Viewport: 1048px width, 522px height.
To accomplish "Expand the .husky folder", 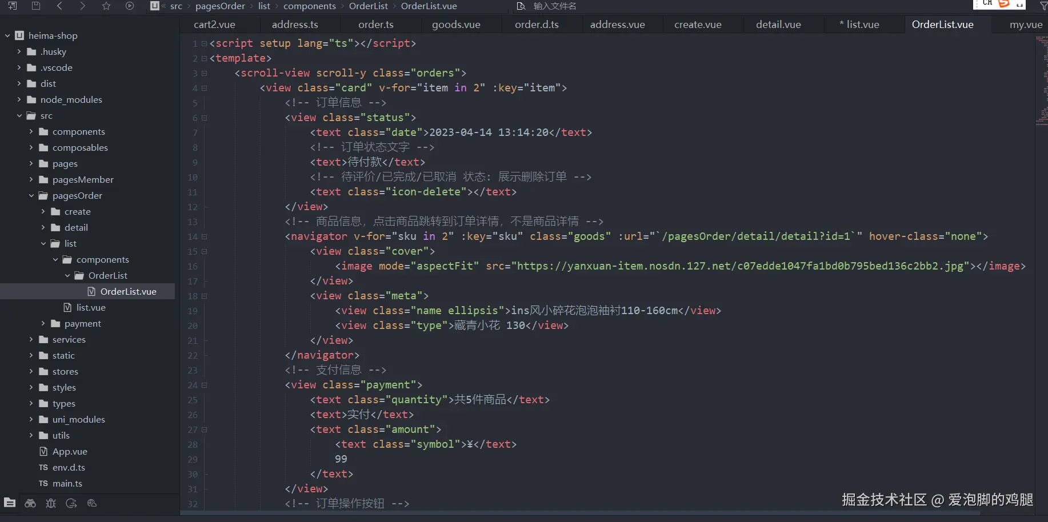I will [x=19, y=51].
